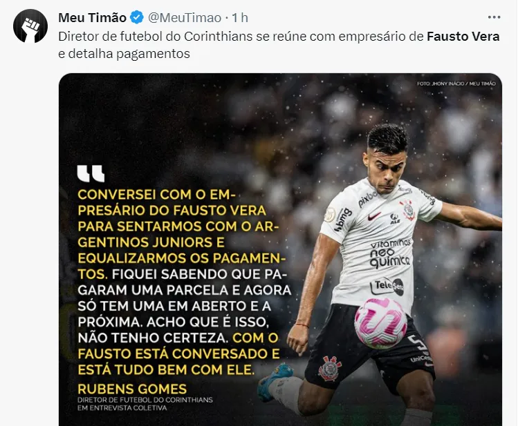This screenshot has height=426, width=518.
Task: Click the @MeuTimao handle
Action: (185, 18)
